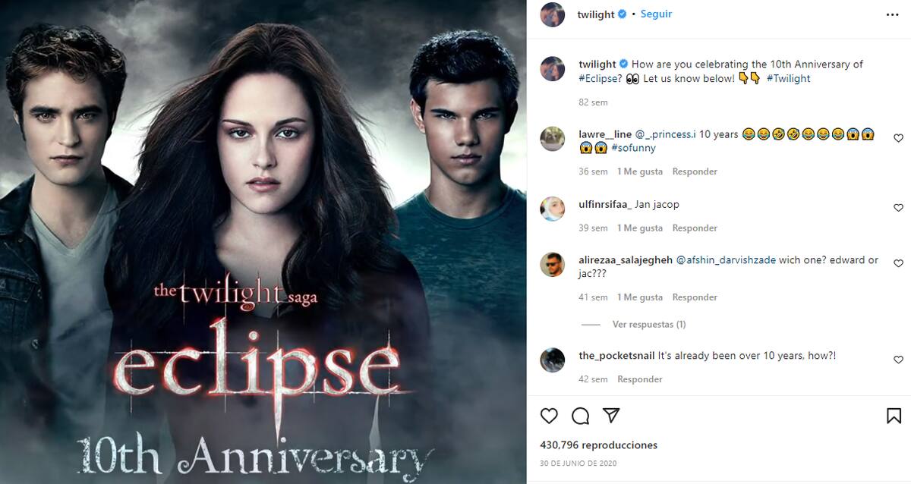
Task: Share the post with paper plane icon
Action: pyautogui.click(x=611, y=415)
